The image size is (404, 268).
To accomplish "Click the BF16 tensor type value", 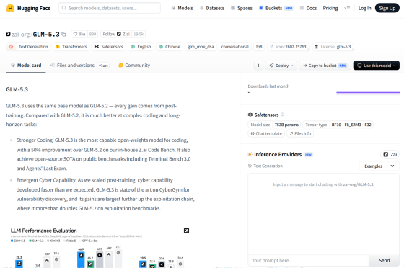I will [x=336, y=125].
